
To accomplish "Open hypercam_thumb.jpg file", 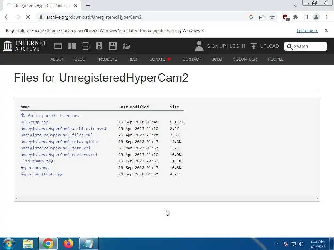I will pos(41,174).
